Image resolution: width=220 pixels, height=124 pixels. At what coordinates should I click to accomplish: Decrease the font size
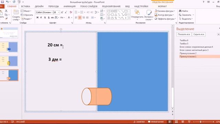(66, 12)
